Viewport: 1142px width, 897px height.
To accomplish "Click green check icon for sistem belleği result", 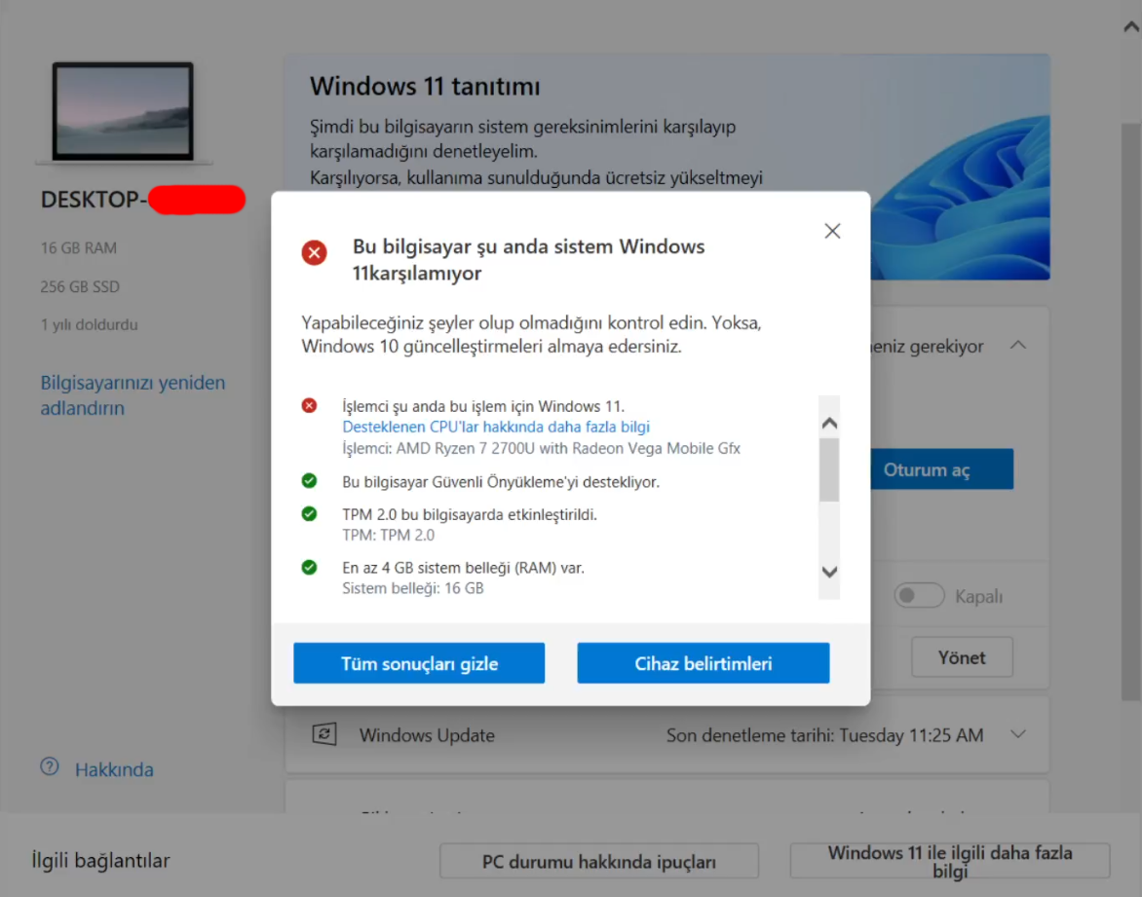I will coord(309,567).
